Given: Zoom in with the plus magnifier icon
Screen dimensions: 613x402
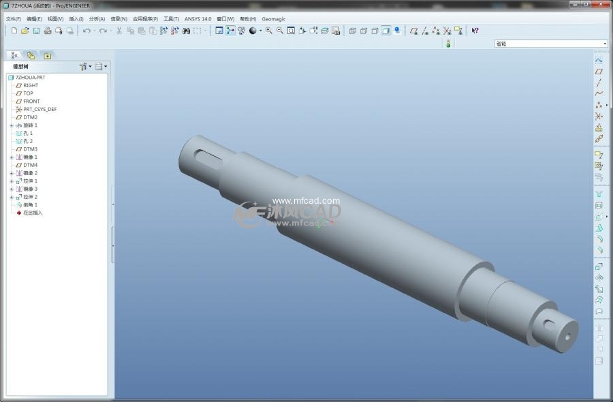Looking at the screenshot, I should click(269, 31).
